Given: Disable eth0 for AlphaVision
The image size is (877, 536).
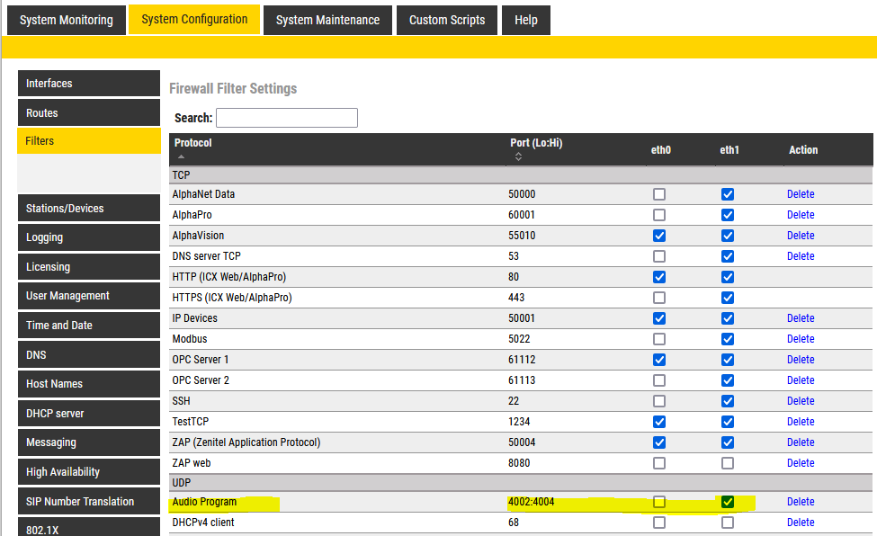Looking at the screenshot, I should point(659,236).
